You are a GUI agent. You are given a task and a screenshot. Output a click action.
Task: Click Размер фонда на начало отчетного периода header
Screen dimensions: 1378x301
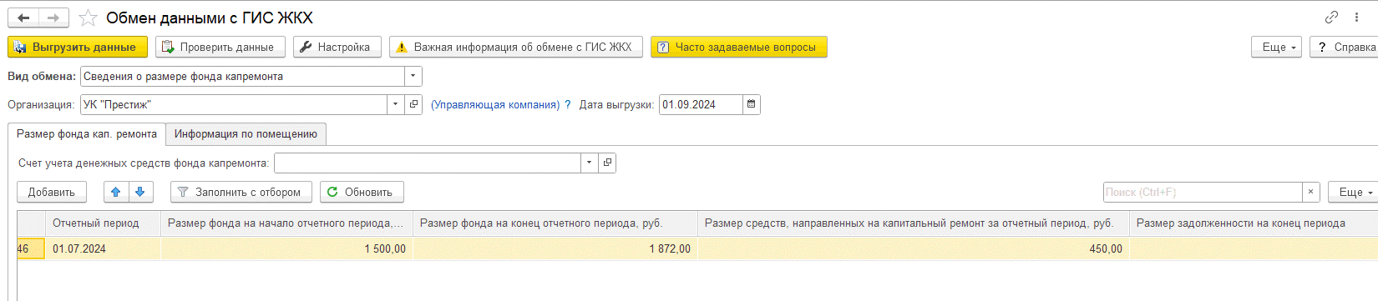click(x=286, y=223)
